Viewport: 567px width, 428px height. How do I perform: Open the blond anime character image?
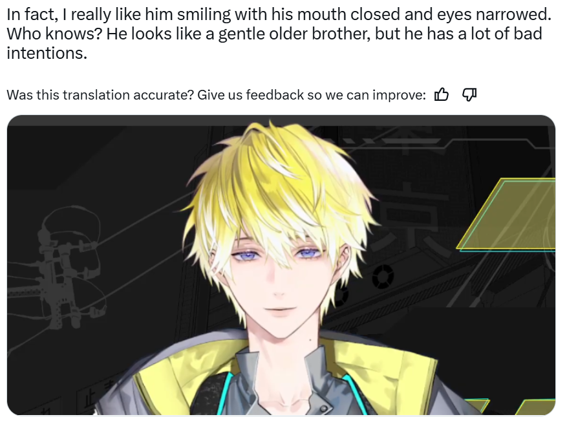[281, 265]
